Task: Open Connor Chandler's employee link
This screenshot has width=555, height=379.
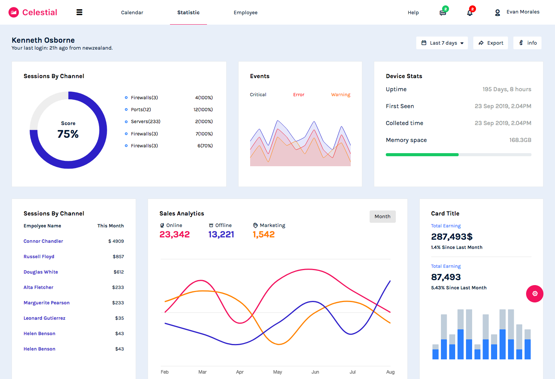Action: click(43, 241)
